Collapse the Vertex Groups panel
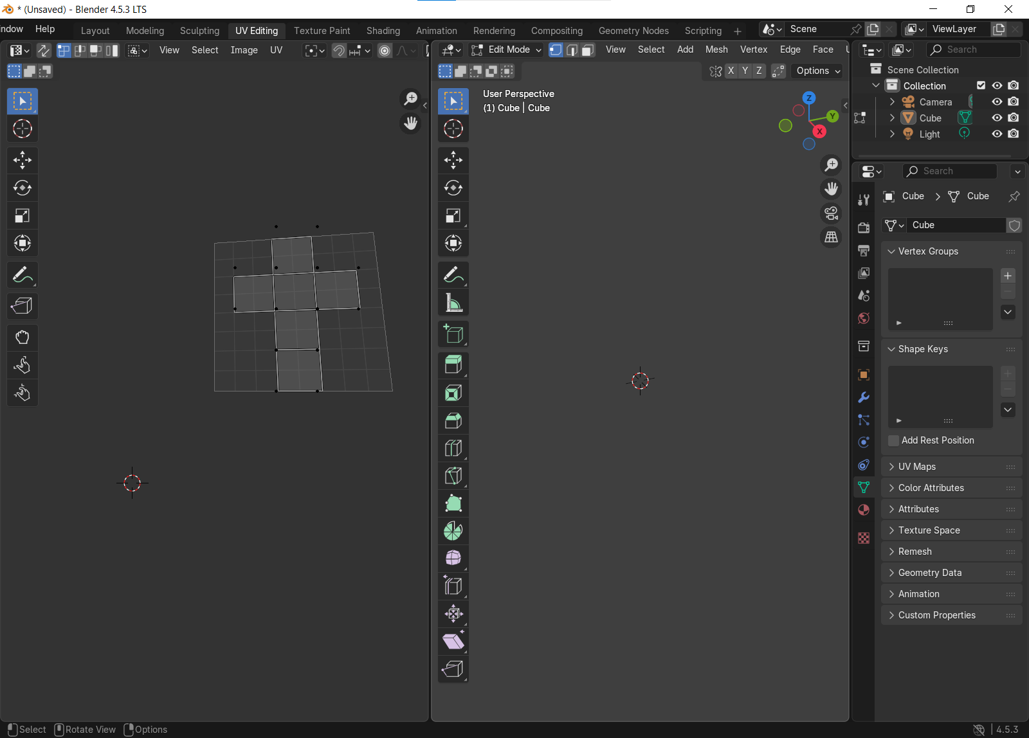The width and height of the screenshot is (1029, 738). pyautogui.click(x=952, y=251)
